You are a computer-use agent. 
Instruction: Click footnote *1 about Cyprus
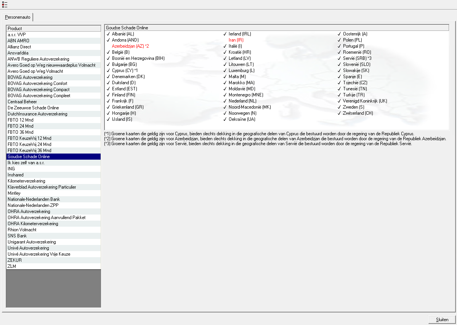(259, 134)
